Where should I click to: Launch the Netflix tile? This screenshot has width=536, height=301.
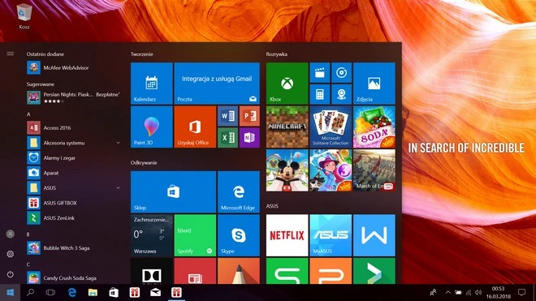coord(287,235)
